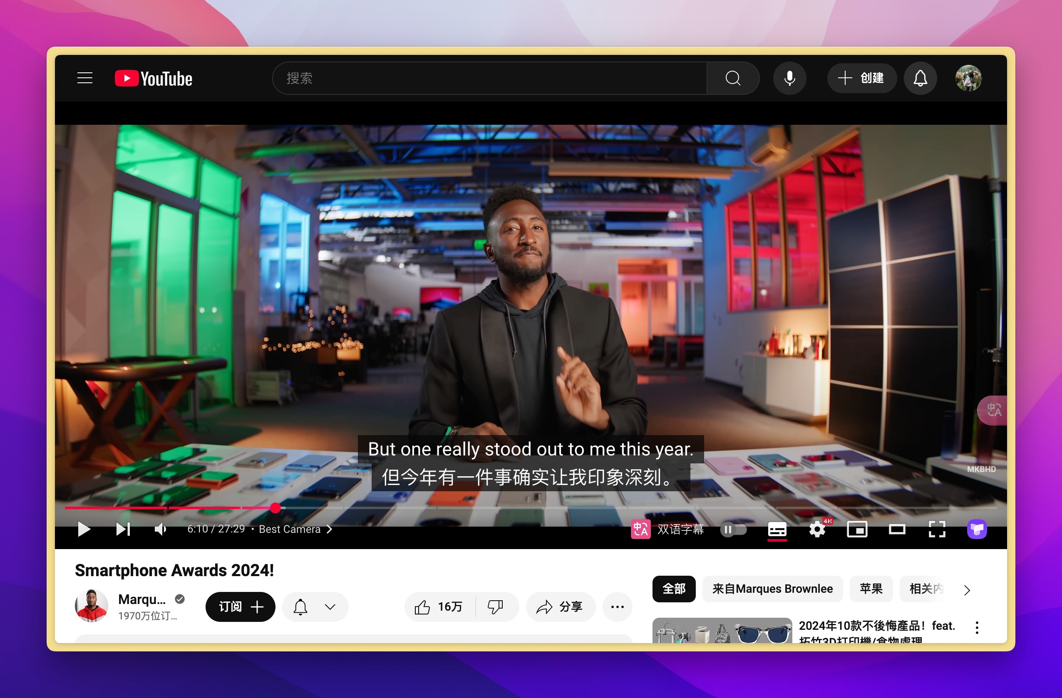1062x698 pixels.
Task: Open notifications bell in header
Action: (920, 79)
